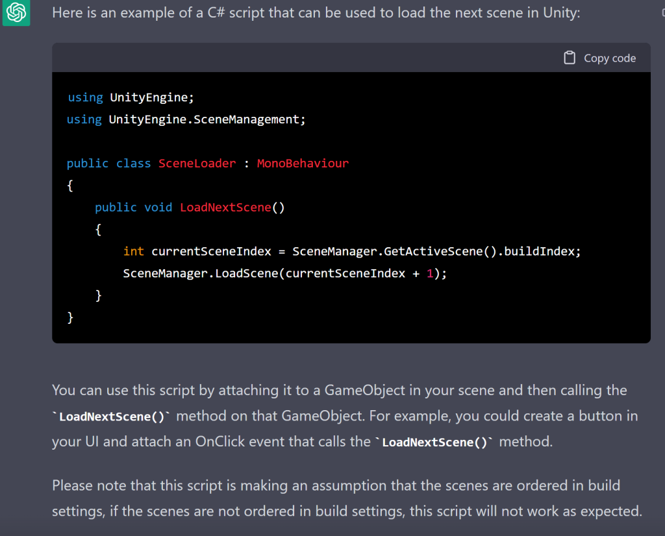Image resolution: width=665 pixels, height=536 pixels.
Task: Click the inline code 'LoadNextScene()' before 'method on that GameObject'
Action: pos(111,417)
